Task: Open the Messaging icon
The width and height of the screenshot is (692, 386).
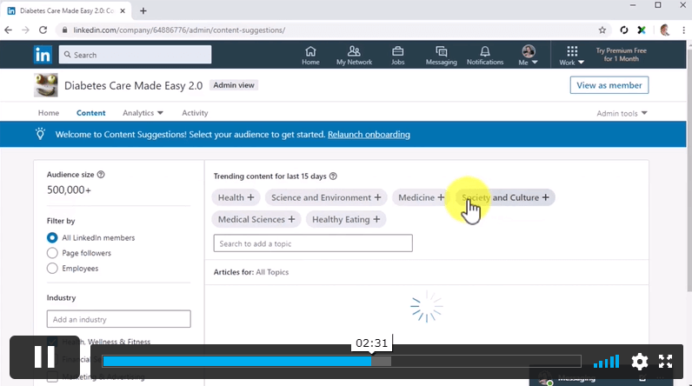Action: [x=441, y=56]
